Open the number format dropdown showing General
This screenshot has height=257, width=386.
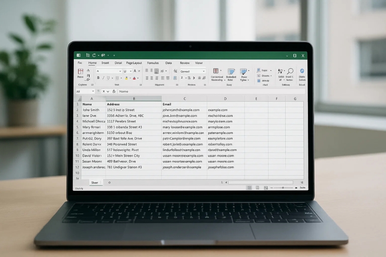(193, 71)
